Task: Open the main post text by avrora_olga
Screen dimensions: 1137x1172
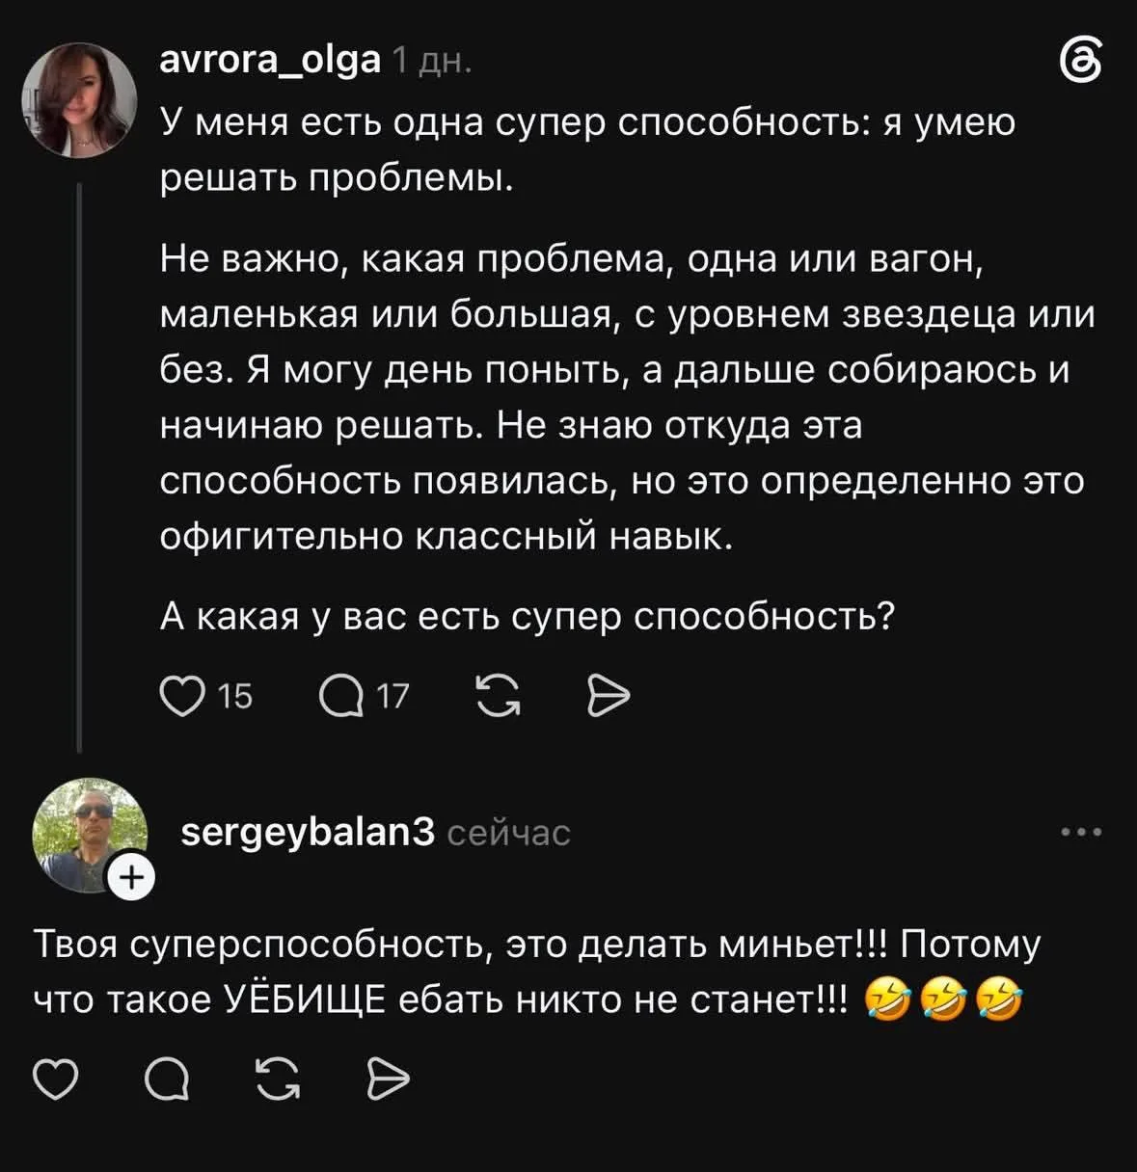Action: (627, 370)
